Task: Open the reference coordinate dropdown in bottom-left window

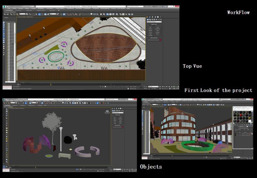Action: [34, 103]
